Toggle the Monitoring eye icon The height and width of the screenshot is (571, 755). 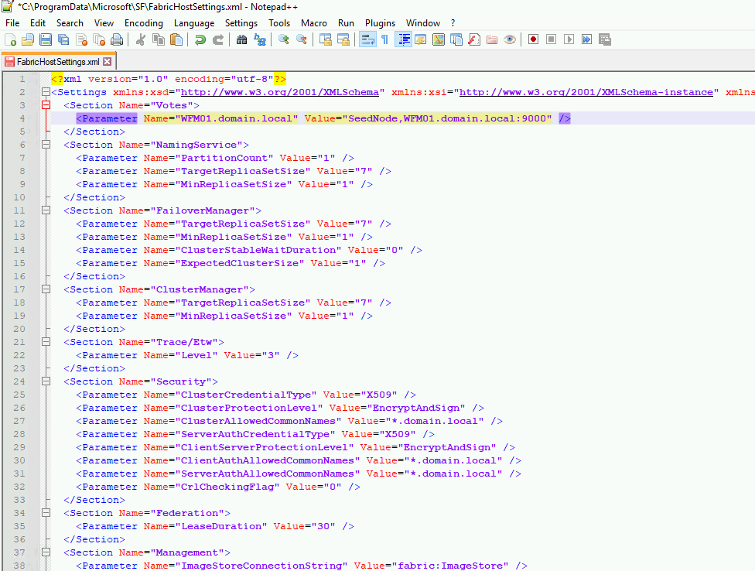click(510, 39)
